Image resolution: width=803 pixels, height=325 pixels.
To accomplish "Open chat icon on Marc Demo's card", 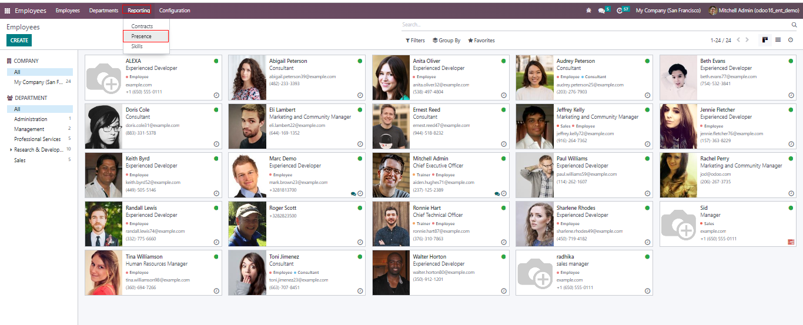I will tap(353, 193).
